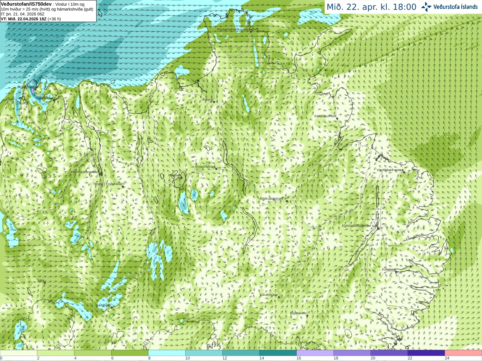This screenshot has width=482, height=361.
Task: Pick the pink 24 legend swatch
Action: pyautogui.click(x=463, y=353)
